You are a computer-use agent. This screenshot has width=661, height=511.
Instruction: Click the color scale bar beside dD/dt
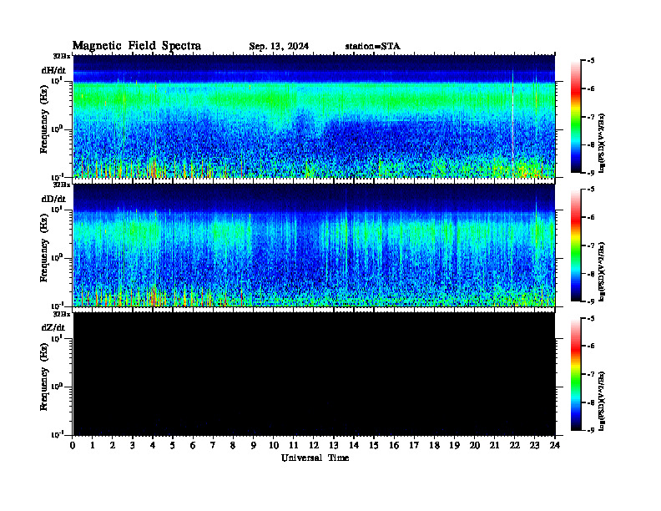click(x=575, y=245)
